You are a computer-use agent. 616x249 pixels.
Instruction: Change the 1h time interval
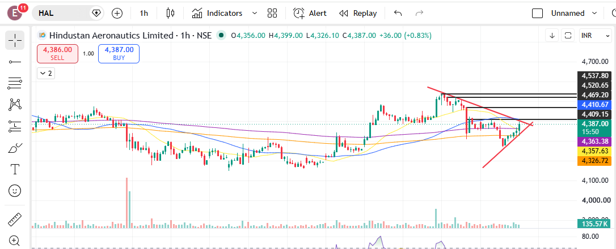pyautogui.click(x=144, y=14)
